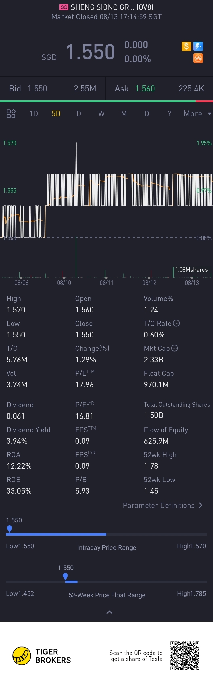Select the W weekly chart tab

click(101, 113)
